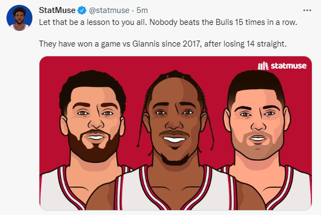Viewport: 321px width, 215px height.
Task: Click the blue verified badge
Action: 82,10
